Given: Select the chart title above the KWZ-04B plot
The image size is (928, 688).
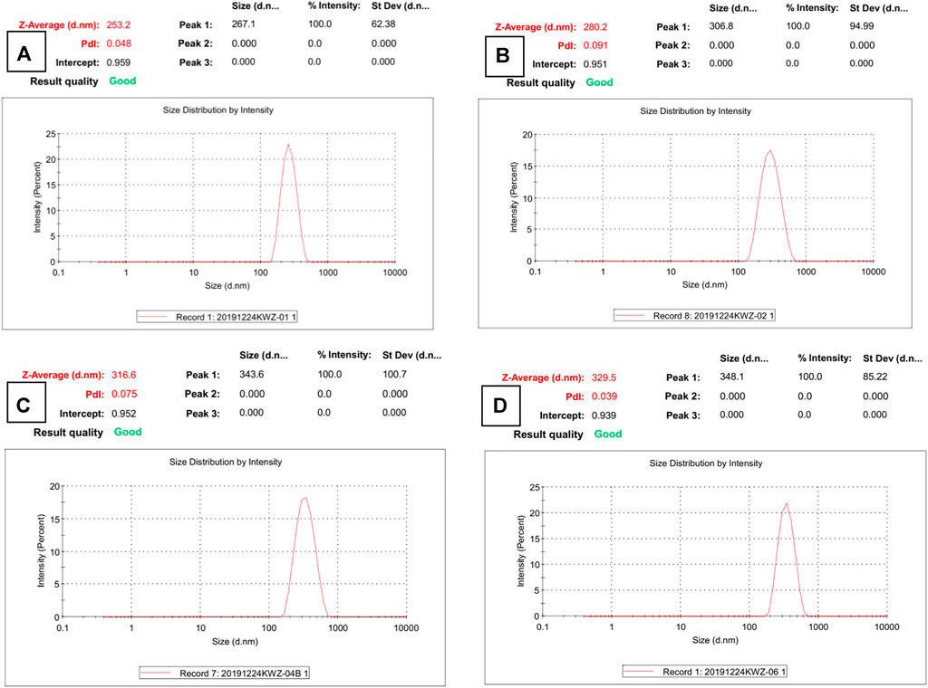Looking at the screenshot, I should point(226,462).
